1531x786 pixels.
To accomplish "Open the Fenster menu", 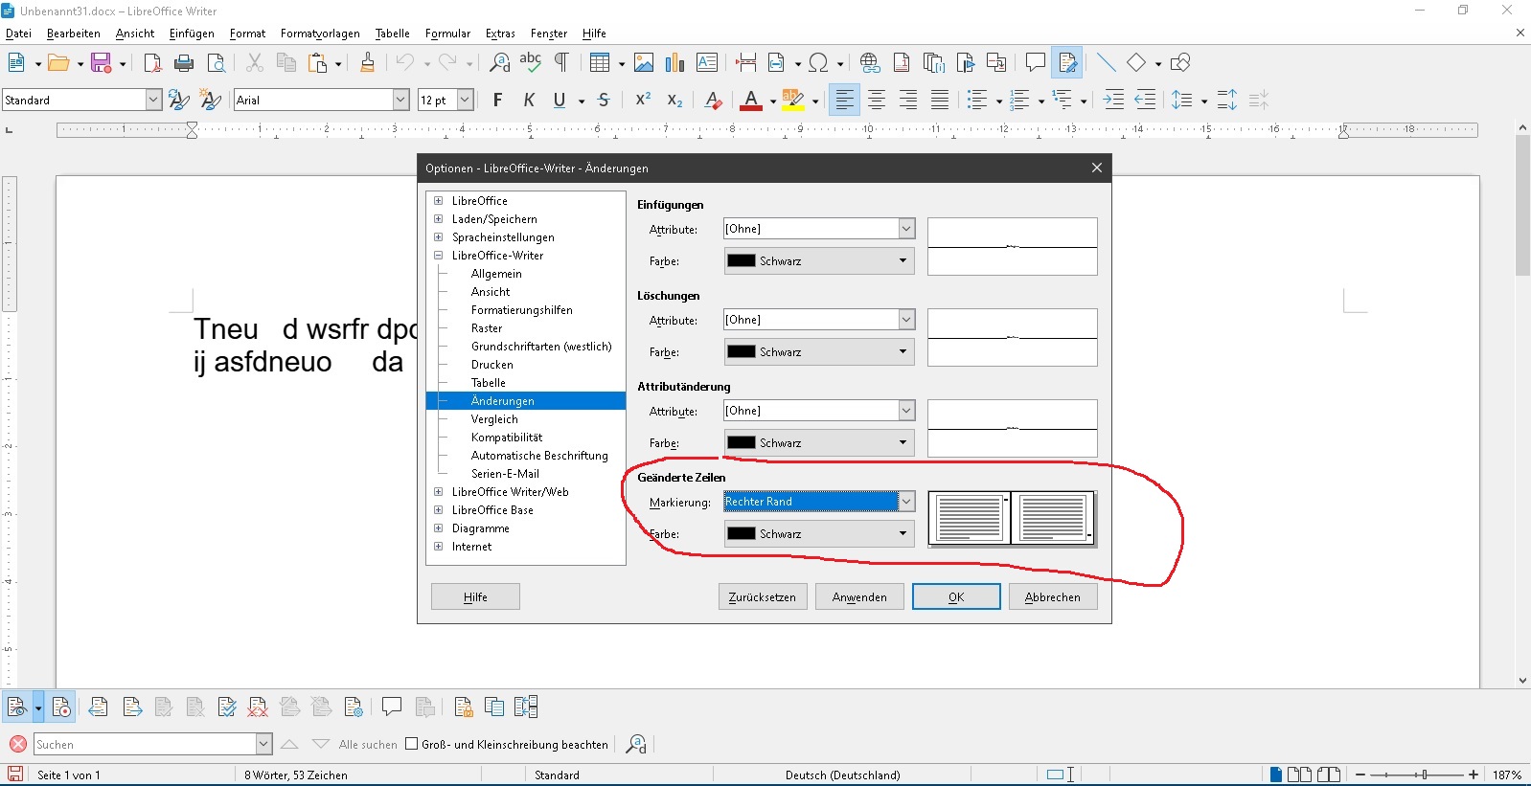I will point(549,34).
